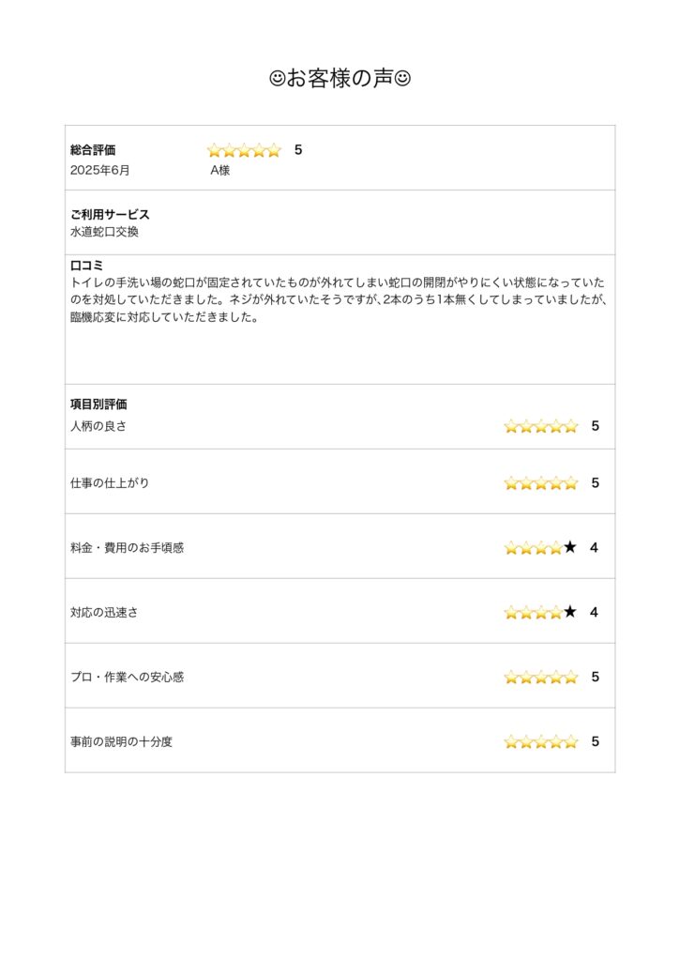Click the 総合評価 gold star rating
The width and height of the screenshot is (680, 961).
pos(244,150)
